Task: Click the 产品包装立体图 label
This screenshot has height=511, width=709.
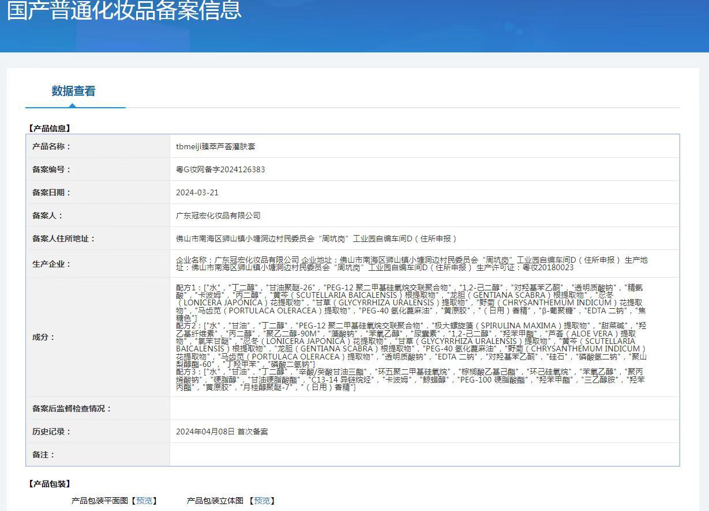Action: [x=215, y=501]
